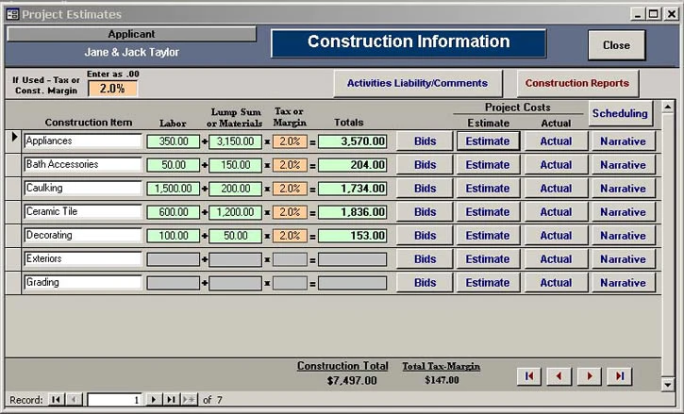
Task: Click Appliances materials field 3,150.00
Action: tap(236, 141)
